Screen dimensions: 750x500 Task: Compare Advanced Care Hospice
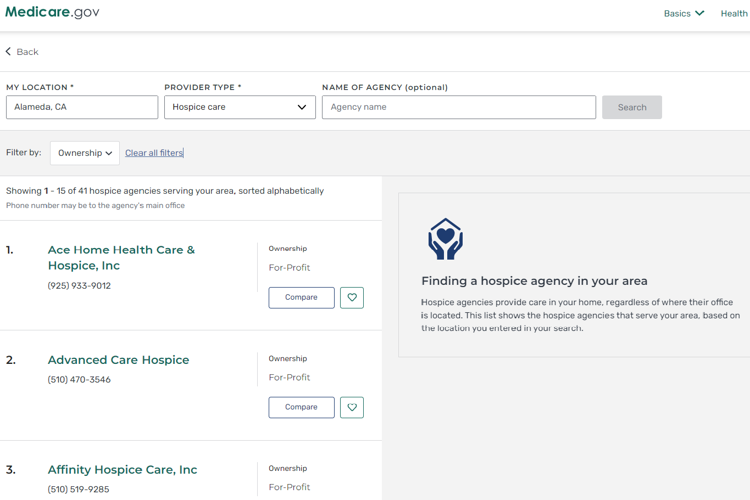(301, 407)
